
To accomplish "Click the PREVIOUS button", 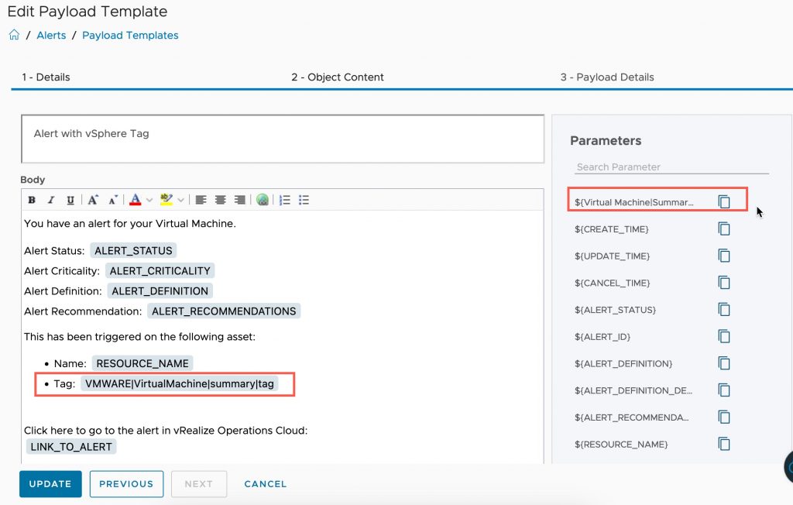I will pyautogui.click(x=126, y=484).
